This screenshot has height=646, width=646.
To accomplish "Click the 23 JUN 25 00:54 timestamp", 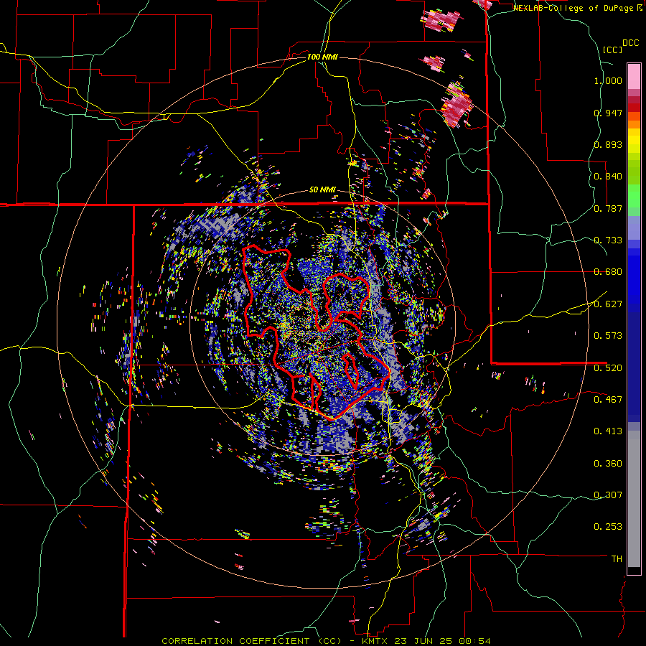I will point(442,641).
